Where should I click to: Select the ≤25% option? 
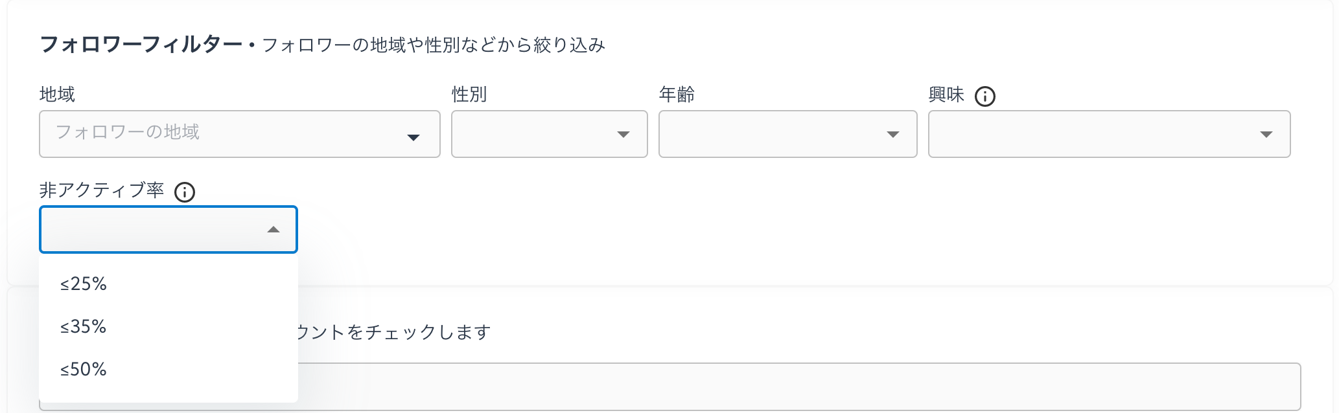point(84,284)
